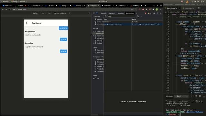Click the ADD NOTE button
This screenshot has height=116, width=206.
pyautogui.click(x=63, y=28)
